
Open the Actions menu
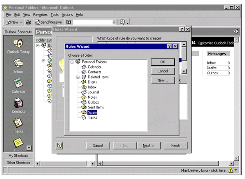(x=67, y=15)
